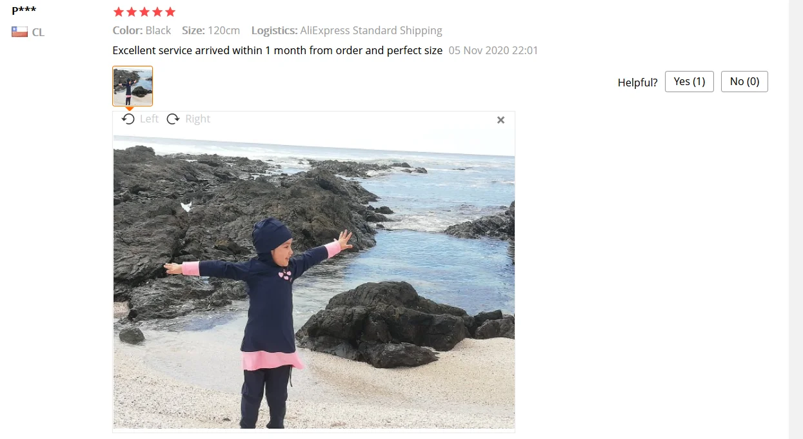803x439 pixels.
Task: Click the Chile flag icon
Action: coord(19,32)
